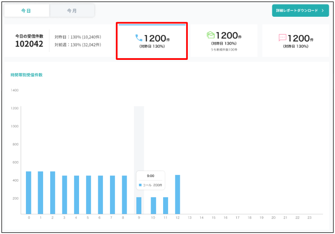Viewport: 335px width, 234px height.
Task: Click the 今日の受信件数 total 102042
Action: pos(29,44)
